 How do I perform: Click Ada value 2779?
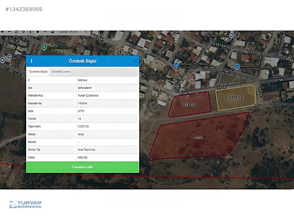pyautogui.click(x=81, y=111)
